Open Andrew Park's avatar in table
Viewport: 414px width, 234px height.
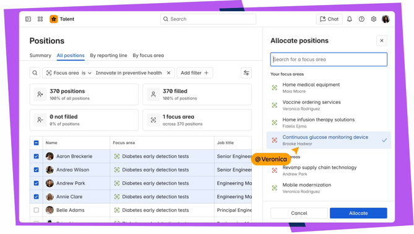tap(50, 183)
